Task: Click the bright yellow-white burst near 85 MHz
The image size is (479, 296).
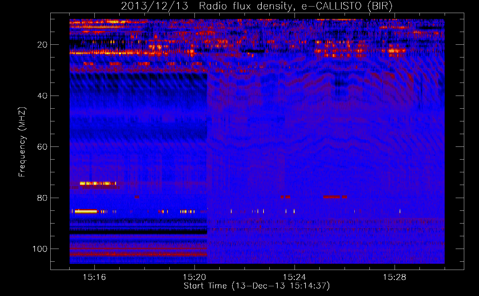Action: pyautogui.click(x=86, y=211)
